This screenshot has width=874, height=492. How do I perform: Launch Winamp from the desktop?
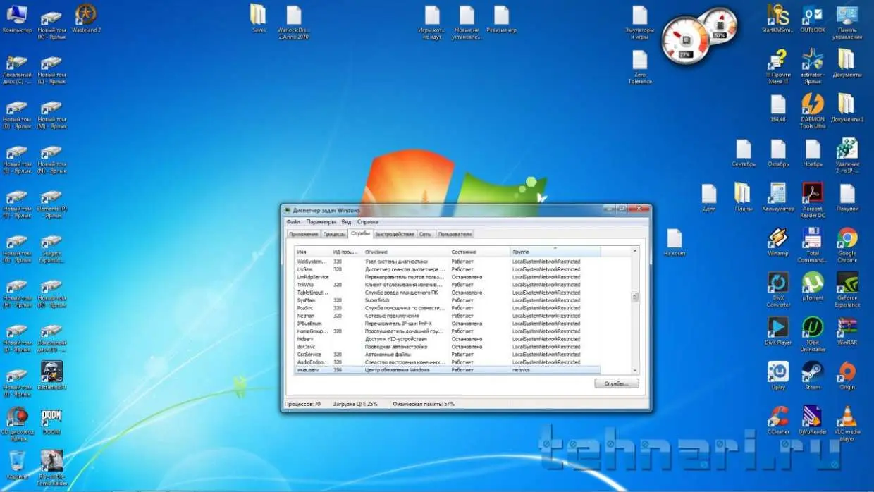[x=778, y=241]
